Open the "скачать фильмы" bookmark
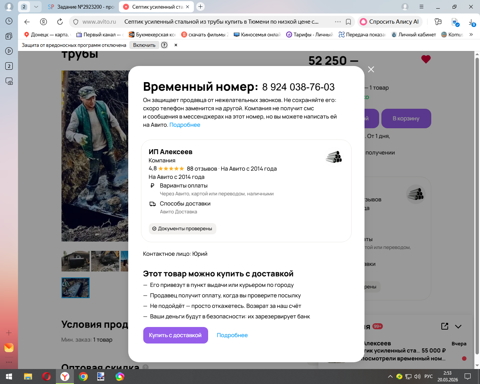 click(x=205, y=34)
